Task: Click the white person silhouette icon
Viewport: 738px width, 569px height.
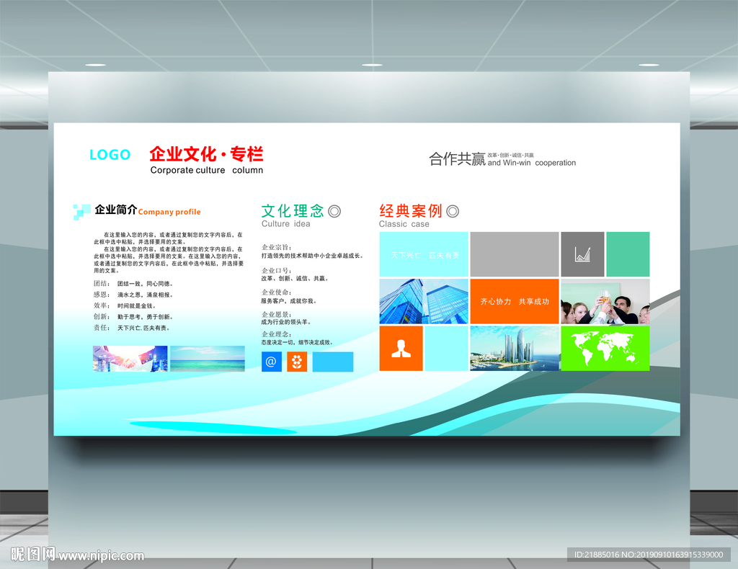Action: coord(401,349)
